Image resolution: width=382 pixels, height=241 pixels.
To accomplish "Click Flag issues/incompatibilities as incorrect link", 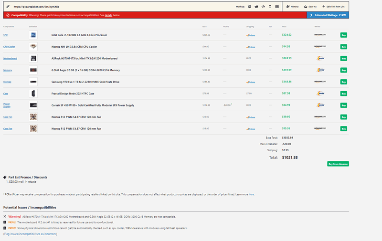I will click(30, 234).
